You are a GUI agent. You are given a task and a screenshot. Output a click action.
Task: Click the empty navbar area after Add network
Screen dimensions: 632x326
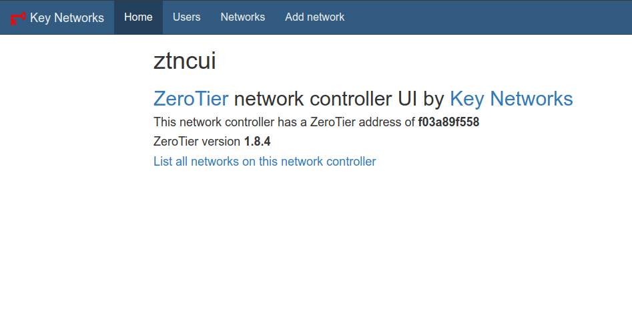[487, 17]
